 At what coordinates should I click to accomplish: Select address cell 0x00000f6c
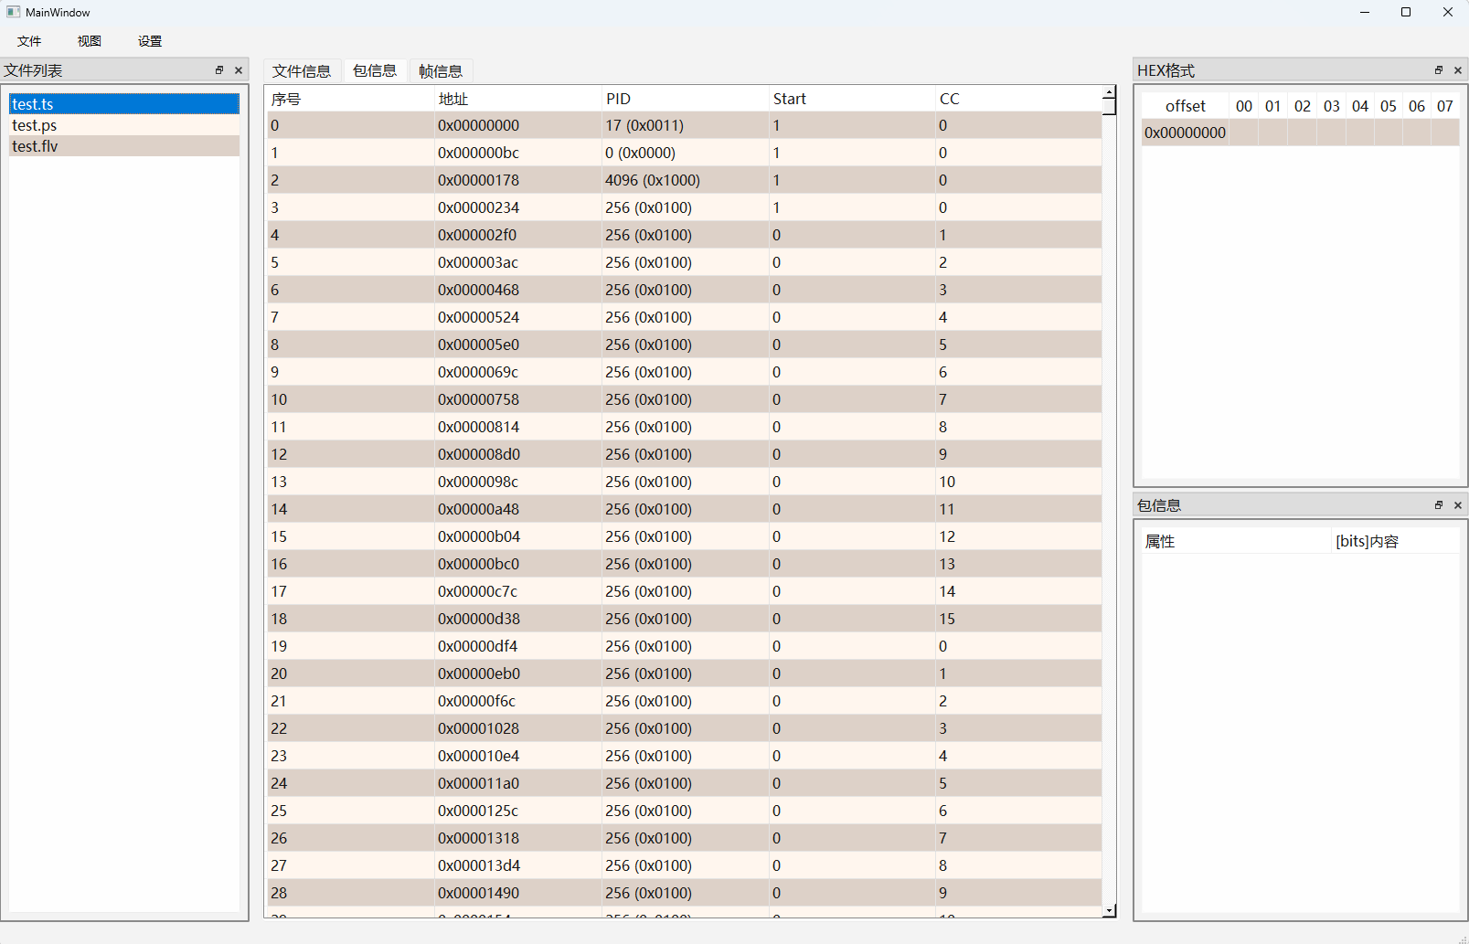[517, 701]
